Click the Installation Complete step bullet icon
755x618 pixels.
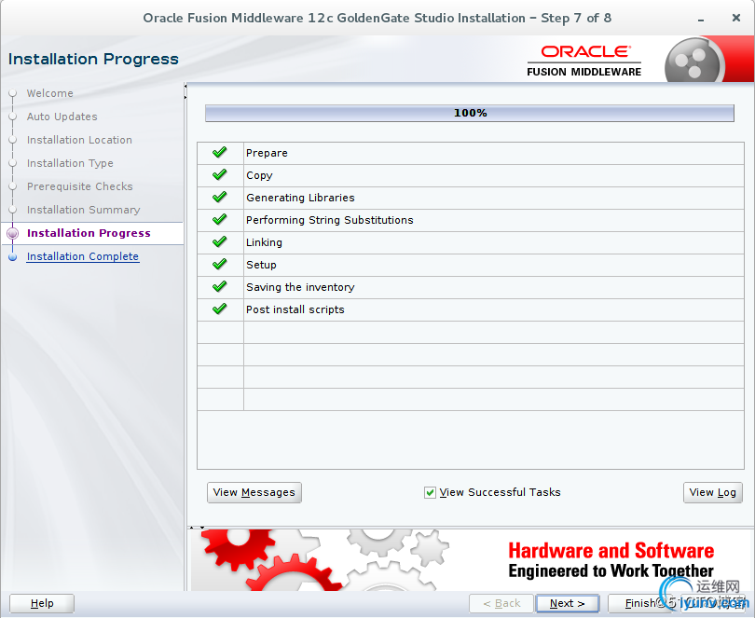click(13, 257)
